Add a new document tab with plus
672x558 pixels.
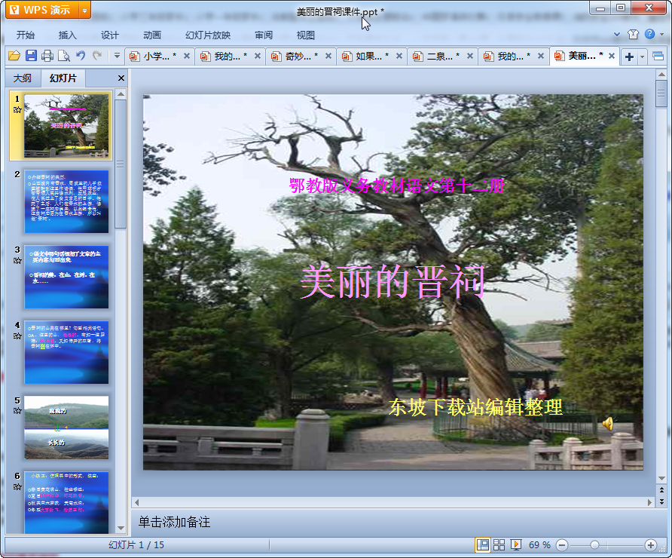[629, 57]
